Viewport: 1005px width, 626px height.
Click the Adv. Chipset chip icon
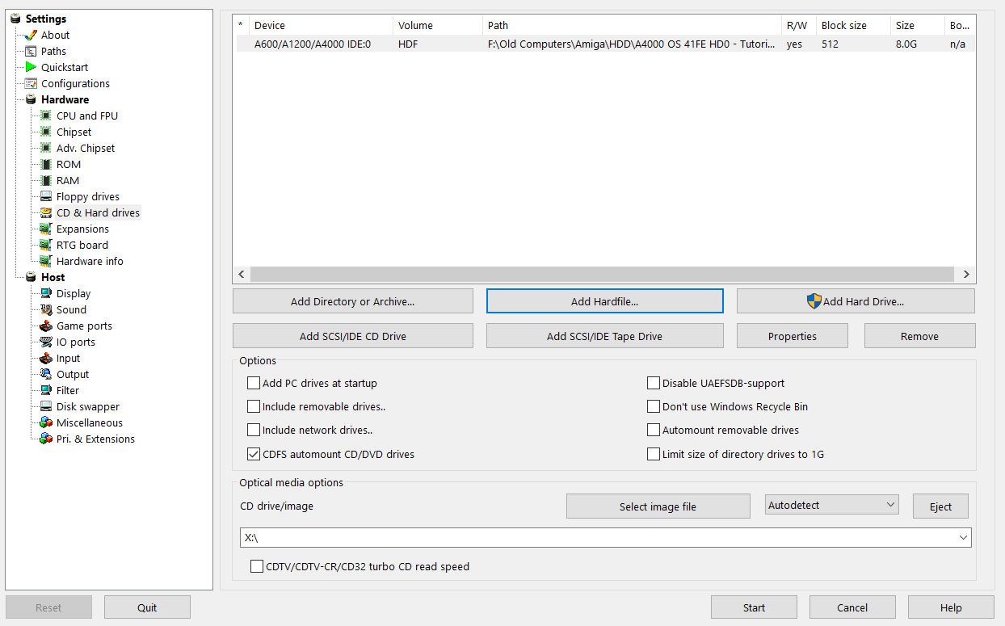pos(46,148)
